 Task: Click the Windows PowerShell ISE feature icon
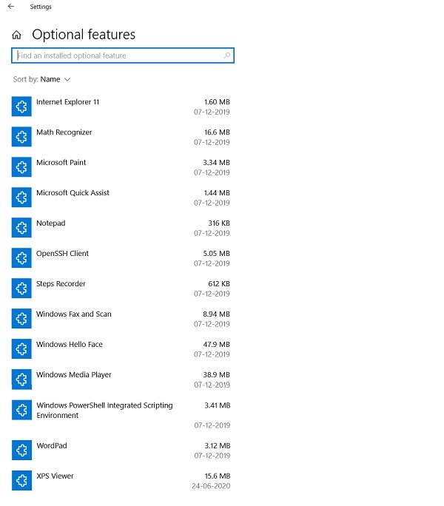click(21, 410)
